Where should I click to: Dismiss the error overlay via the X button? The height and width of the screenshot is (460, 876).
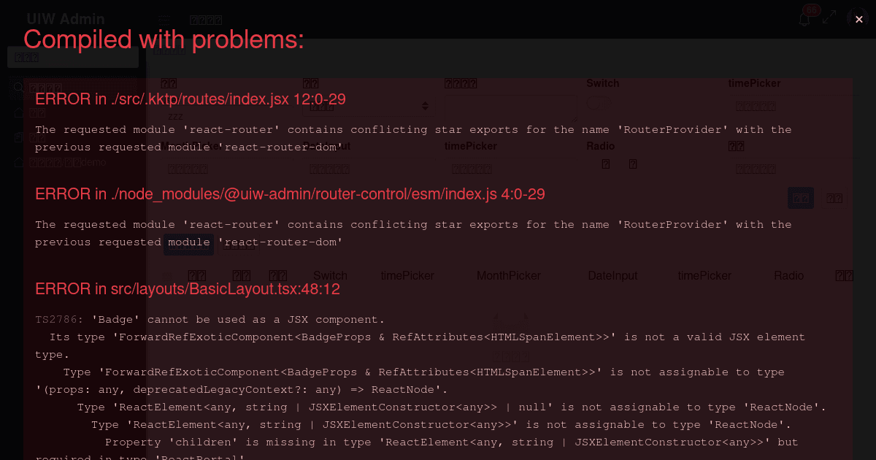(858, 19)
